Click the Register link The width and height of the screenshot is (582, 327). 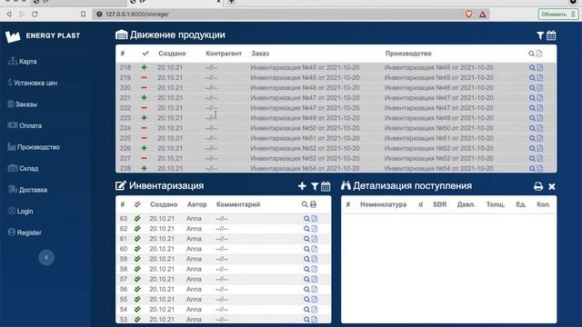pyautogui.click(x=25, y=233)
